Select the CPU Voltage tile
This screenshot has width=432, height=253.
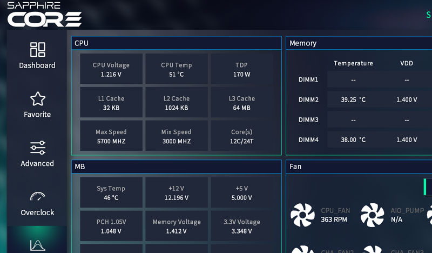111,69
